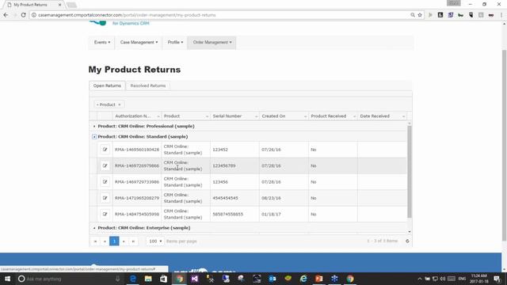Switch to Resolved Returns tab

pos(148,85)
